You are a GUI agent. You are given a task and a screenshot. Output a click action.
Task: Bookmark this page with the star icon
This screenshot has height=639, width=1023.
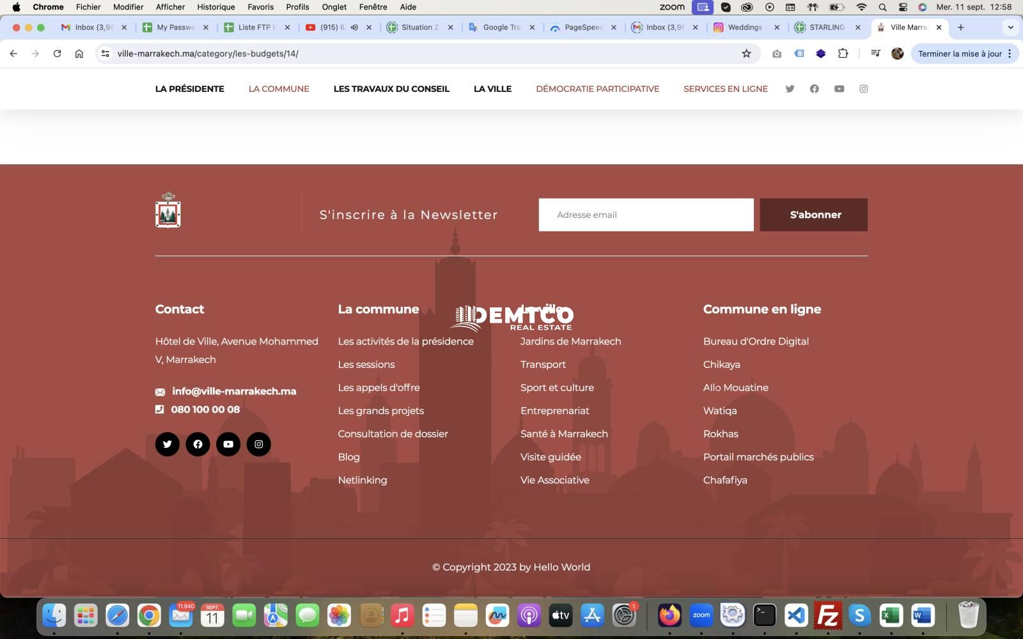point(746,54)
